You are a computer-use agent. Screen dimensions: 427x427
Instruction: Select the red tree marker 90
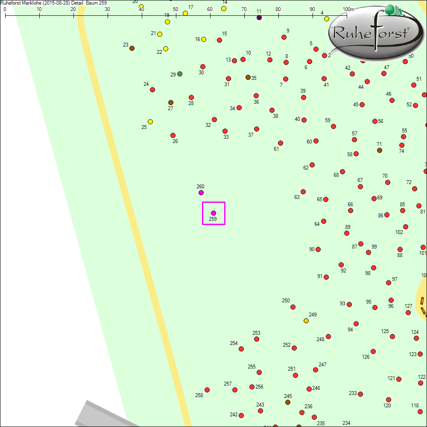tap(318, 249)
